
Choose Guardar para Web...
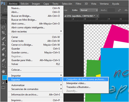tap(35, 60)
